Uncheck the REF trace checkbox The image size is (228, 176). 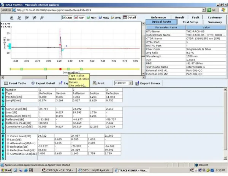pyautogui.click(x=76, y=17)
